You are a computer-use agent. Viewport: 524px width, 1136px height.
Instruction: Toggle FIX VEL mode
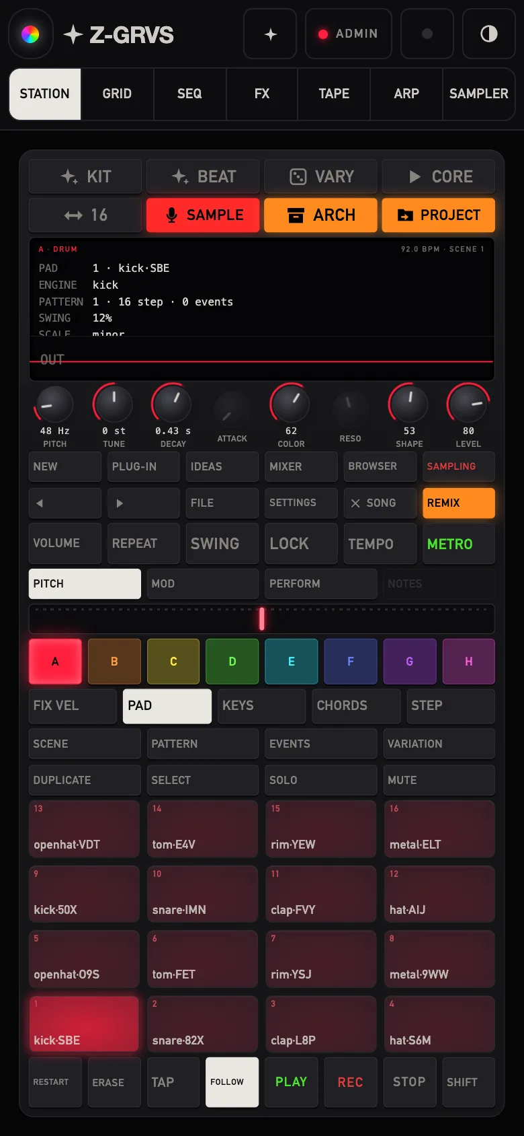tap(73, 706)
